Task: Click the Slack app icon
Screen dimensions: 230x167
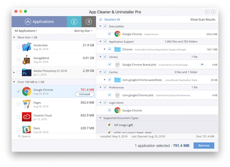Action: (27, 129)
